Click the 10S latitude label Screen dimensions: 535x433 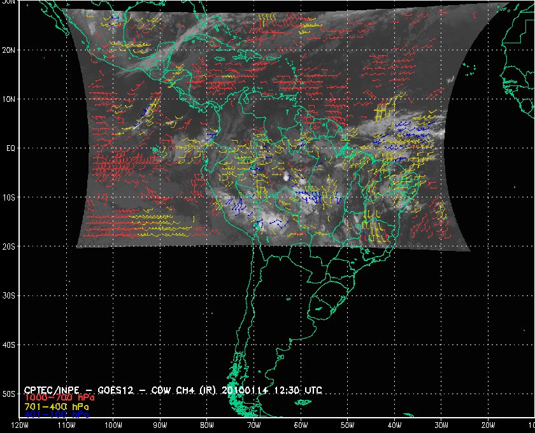[8, 197]
